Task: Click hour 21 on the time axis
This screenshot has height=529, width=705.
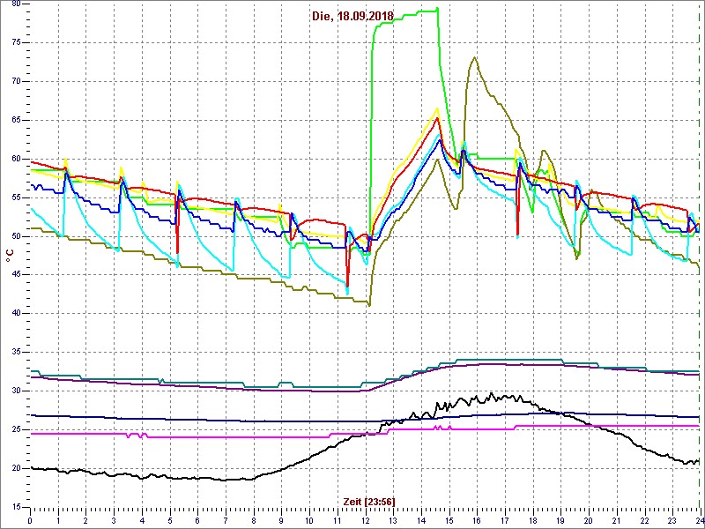Action: click(615, 521)
